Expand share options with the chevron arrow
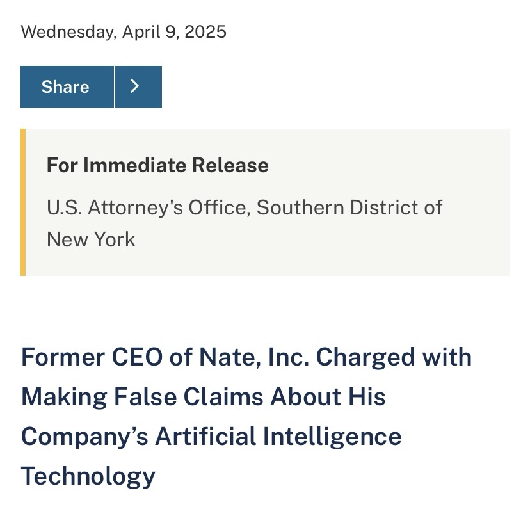Screen dimensions: 530x525 click(138, 87)
